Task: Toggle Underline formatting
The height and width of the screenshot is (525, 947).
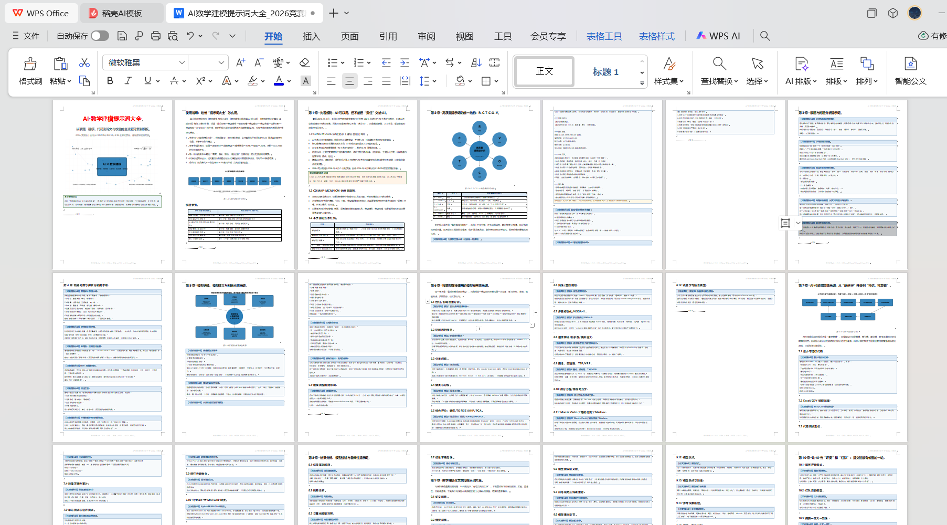Action: tap(148, 81)
